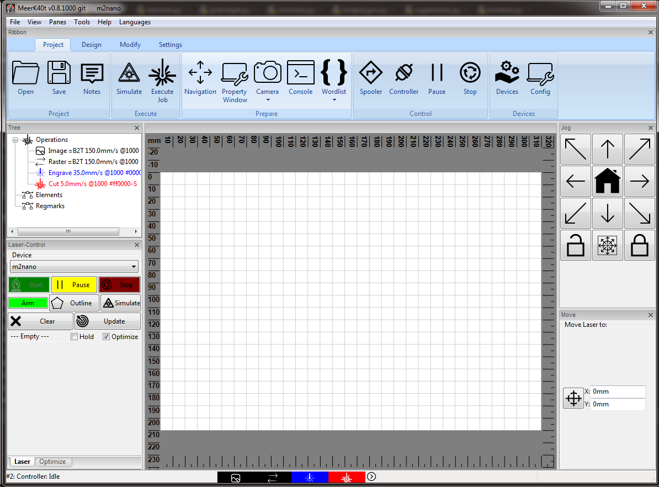Switch to the Design ribbon tab
Screen dimensions: 659x487
click(x=92, y=45)
